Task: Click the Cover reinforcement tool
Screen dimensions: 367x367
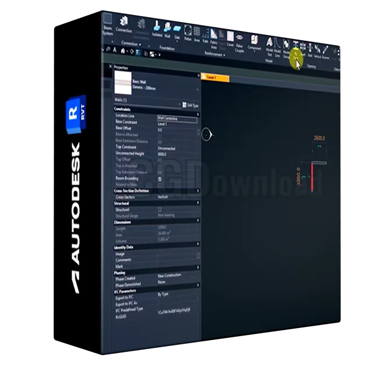Action: pyautogui.click(x=230, y=39)
